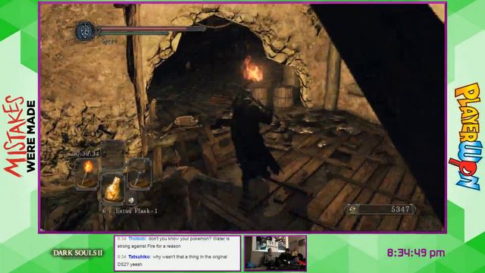Image resolution: width=485 pixels, height=273 pixels.
Task: Click the Estus Flask+1 item label
Action: tap(136, 211)
